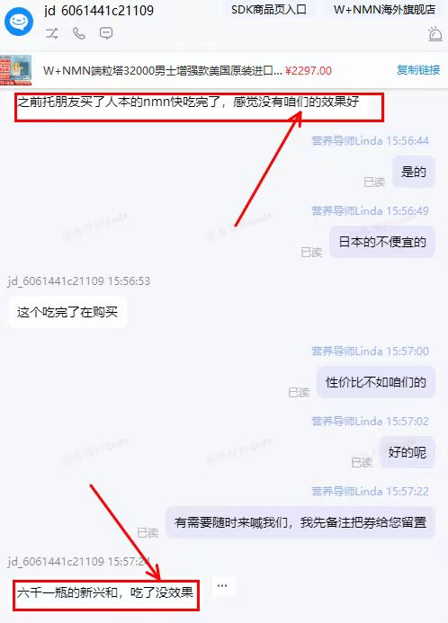
Task: Open the W+NMN海外旗舰店 tab
Action: pos(384,10)
